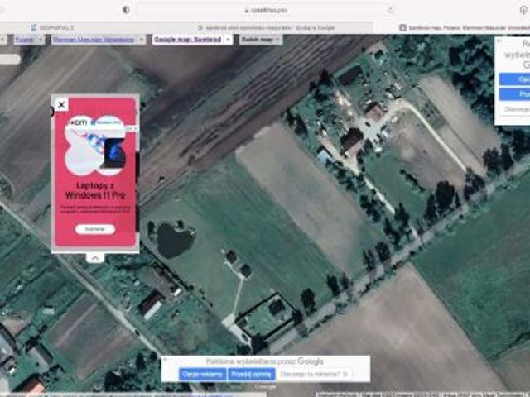Open the Switch map dropdown
The image size is (530, 397).
click(261, 40)
